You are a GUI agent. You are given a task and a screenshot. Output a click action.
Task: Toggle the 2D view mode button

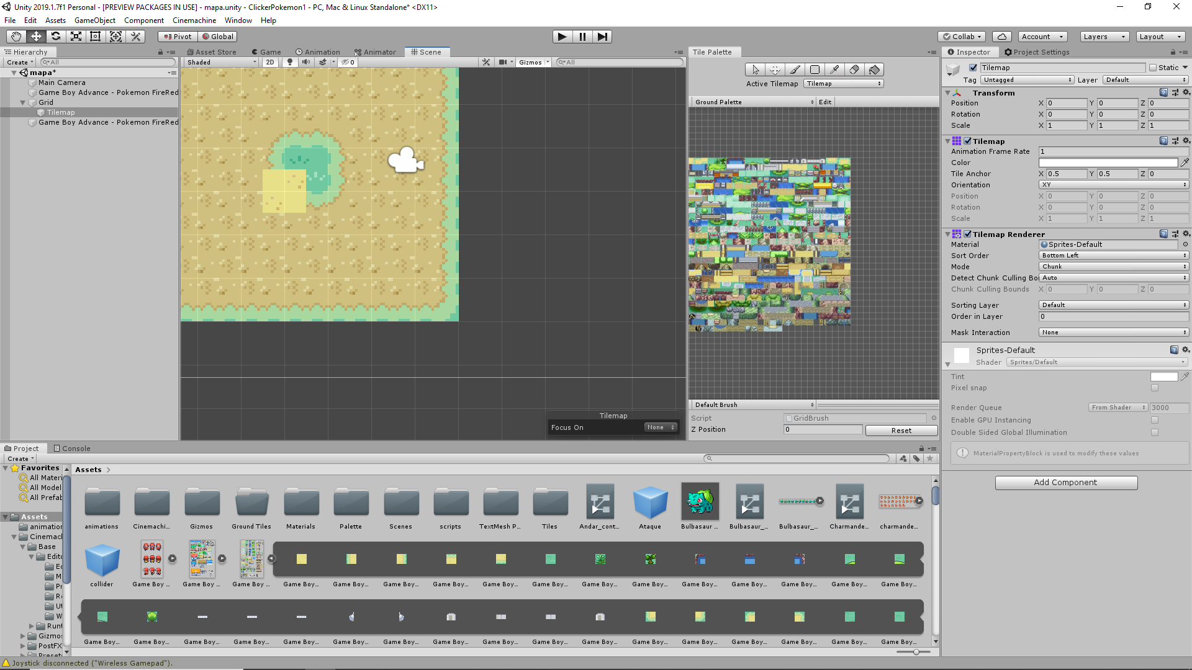pyautogui.click(x=269, y=62)
